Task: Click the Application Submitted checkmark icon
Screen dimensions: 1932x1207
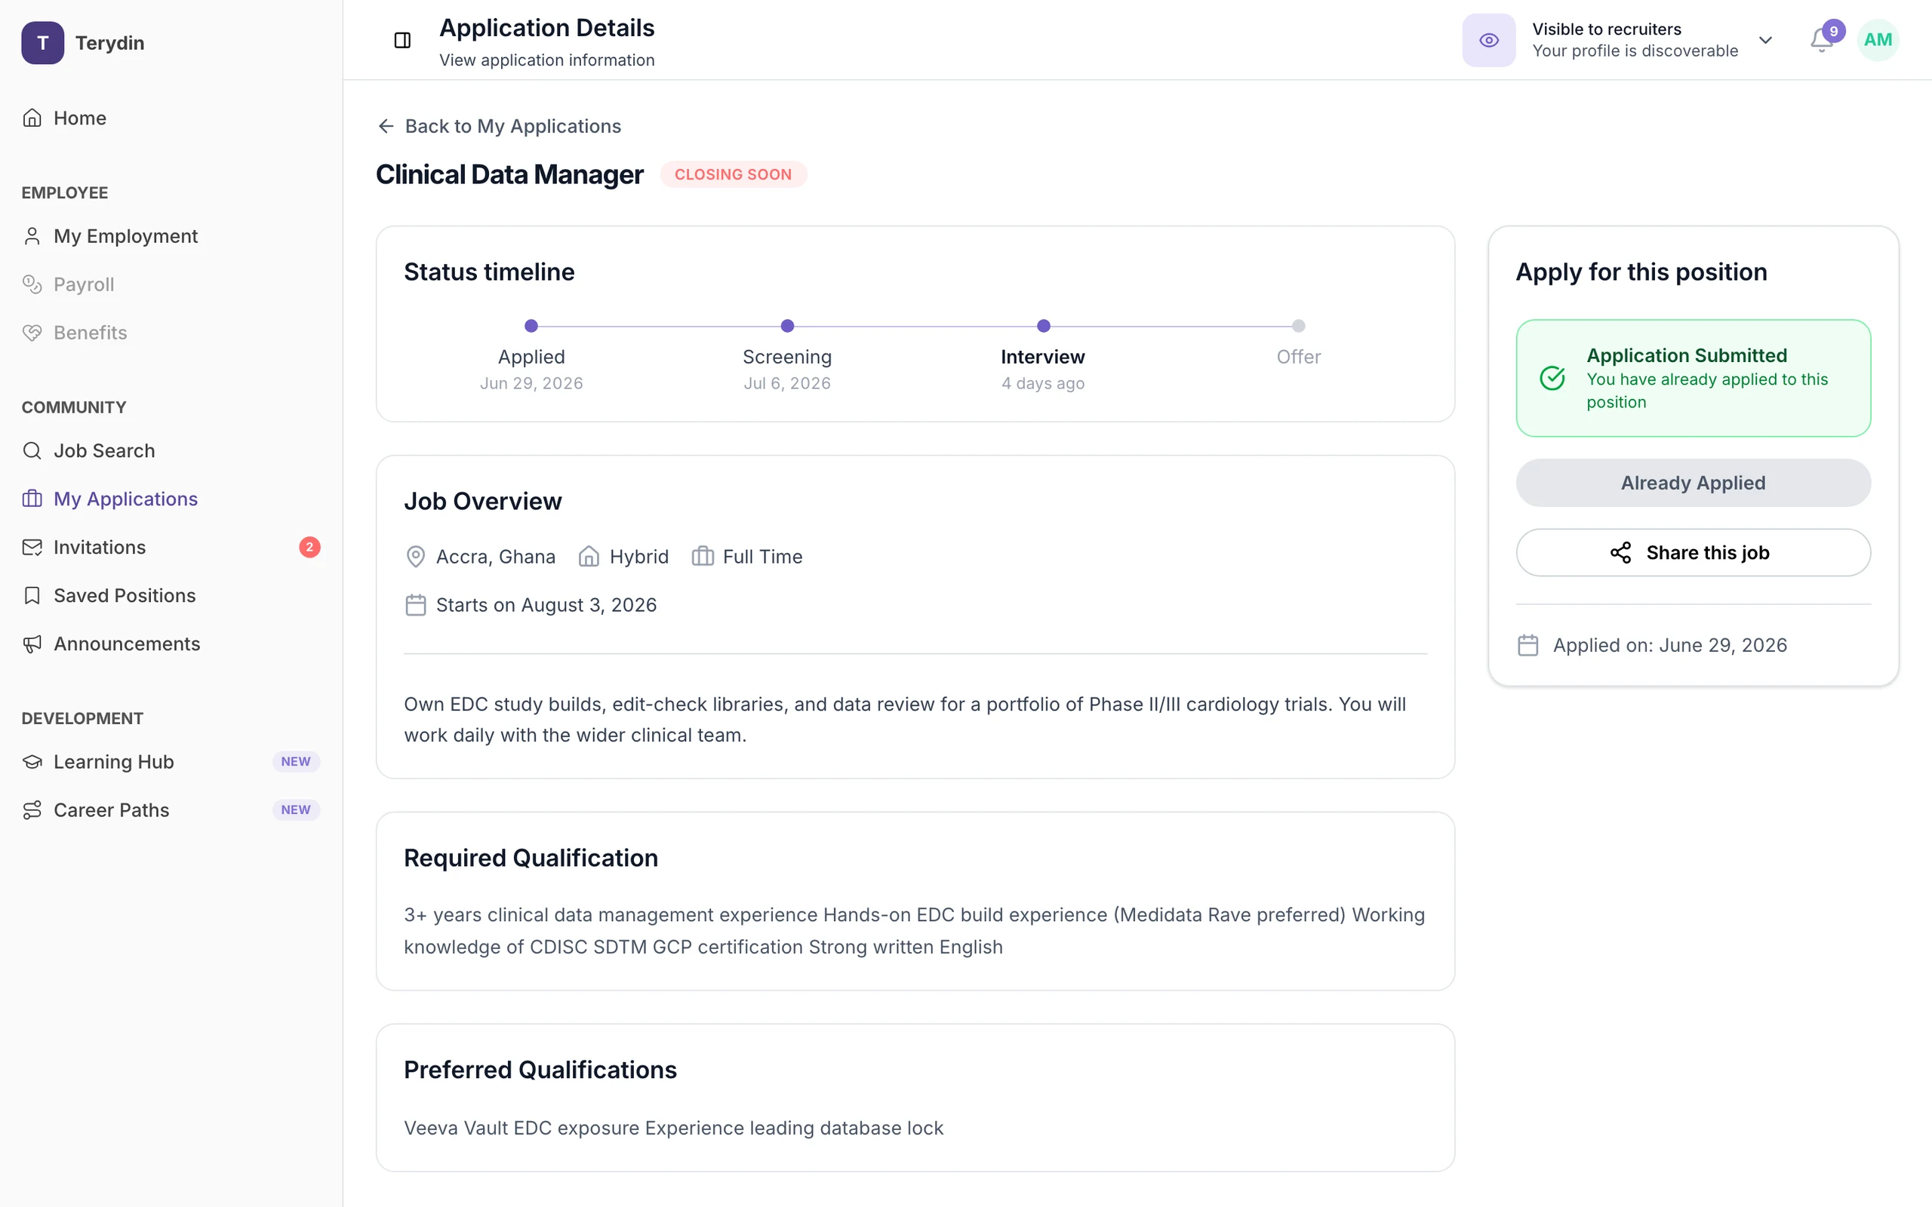Action: click(x=1552, y=378)
